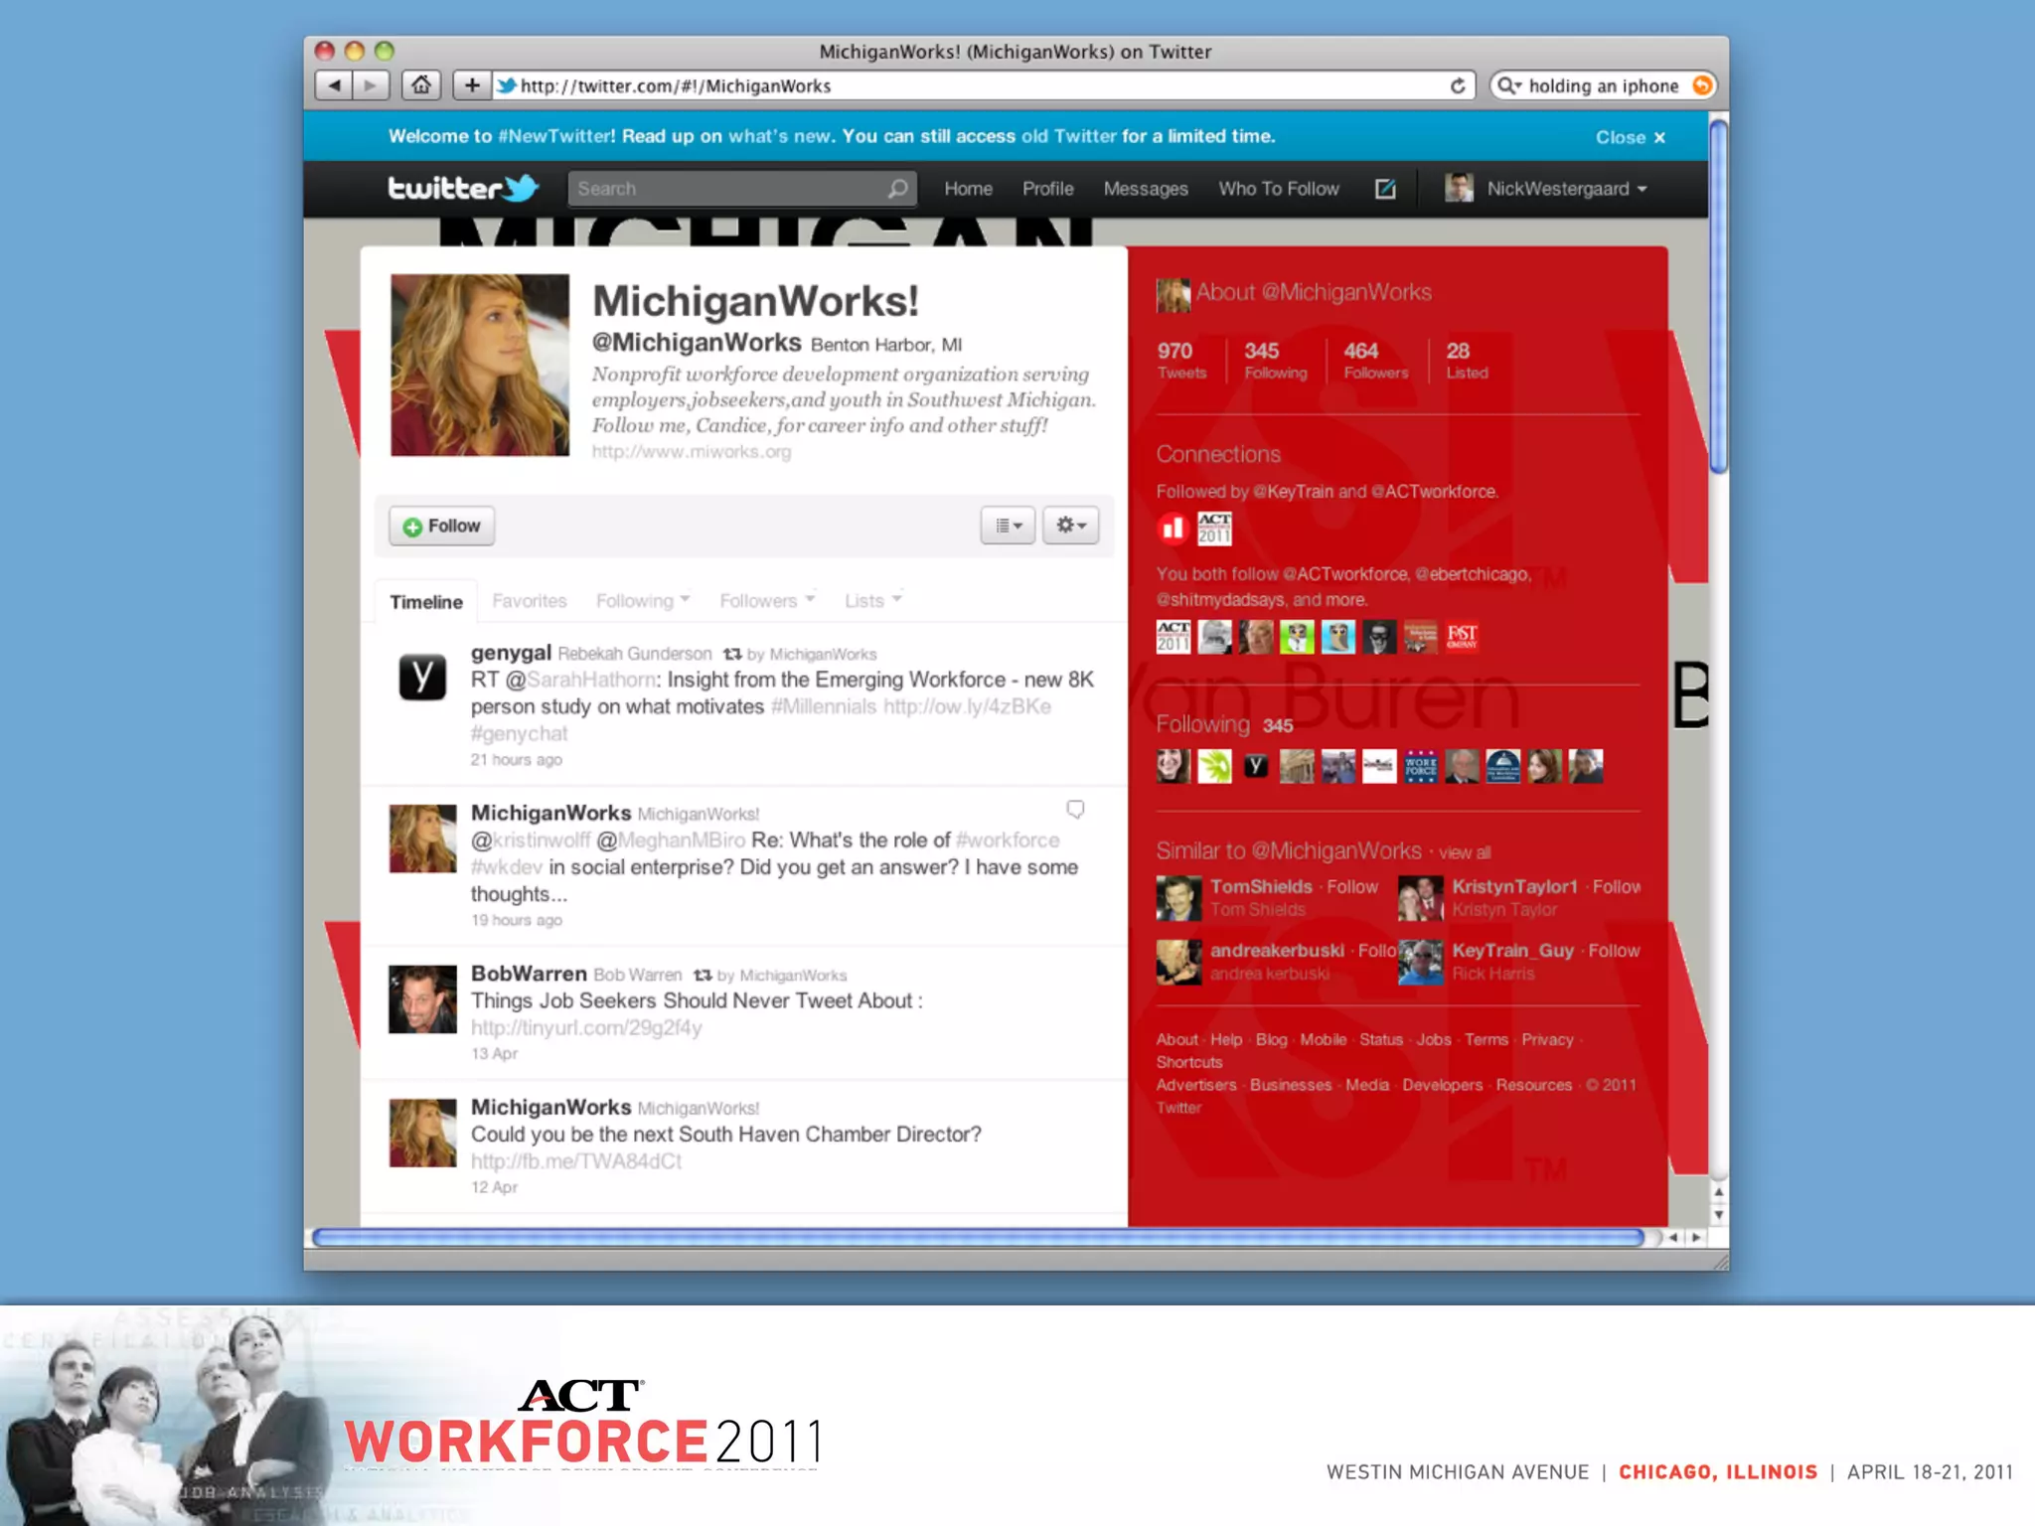This screenshot has width=2035, height=1526.
Task: Click the horizontal scrollbar at window bottom
Action: coord(978,1237)
